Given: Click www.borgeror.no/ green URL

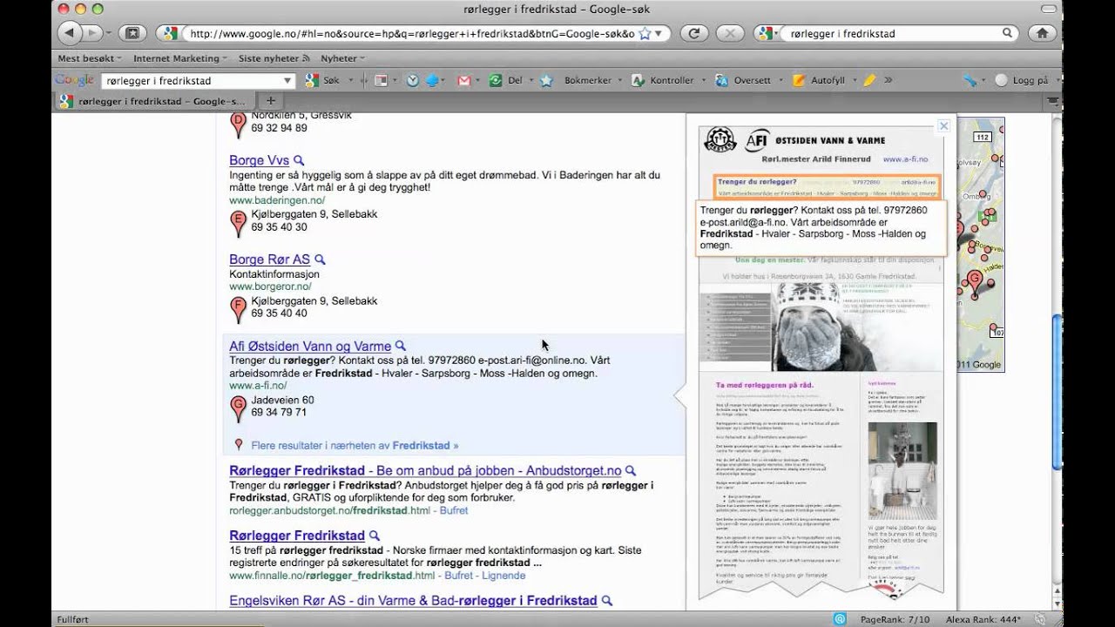Looking at the screenshot, I should 270,287.
